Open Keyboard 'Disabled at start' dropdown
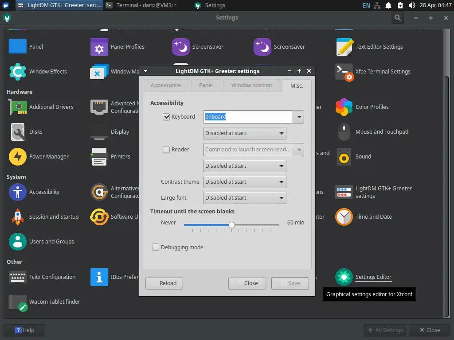This screenshot has height=340, width=454. tap(244, 133)
